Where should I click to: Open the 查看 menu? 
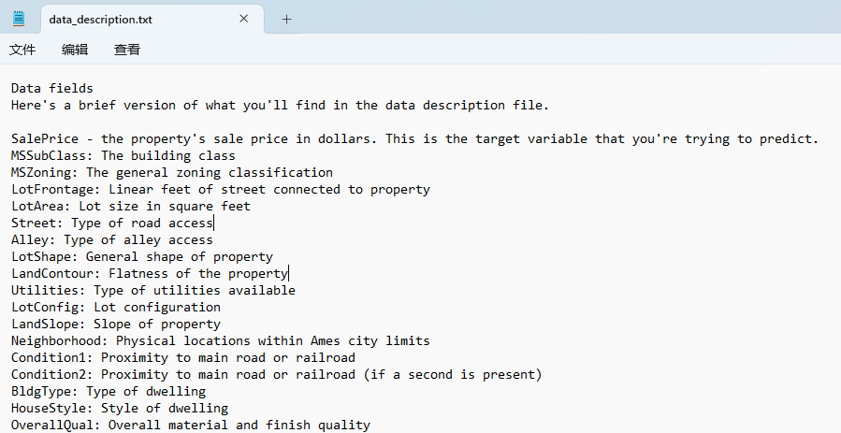[127, 50]
